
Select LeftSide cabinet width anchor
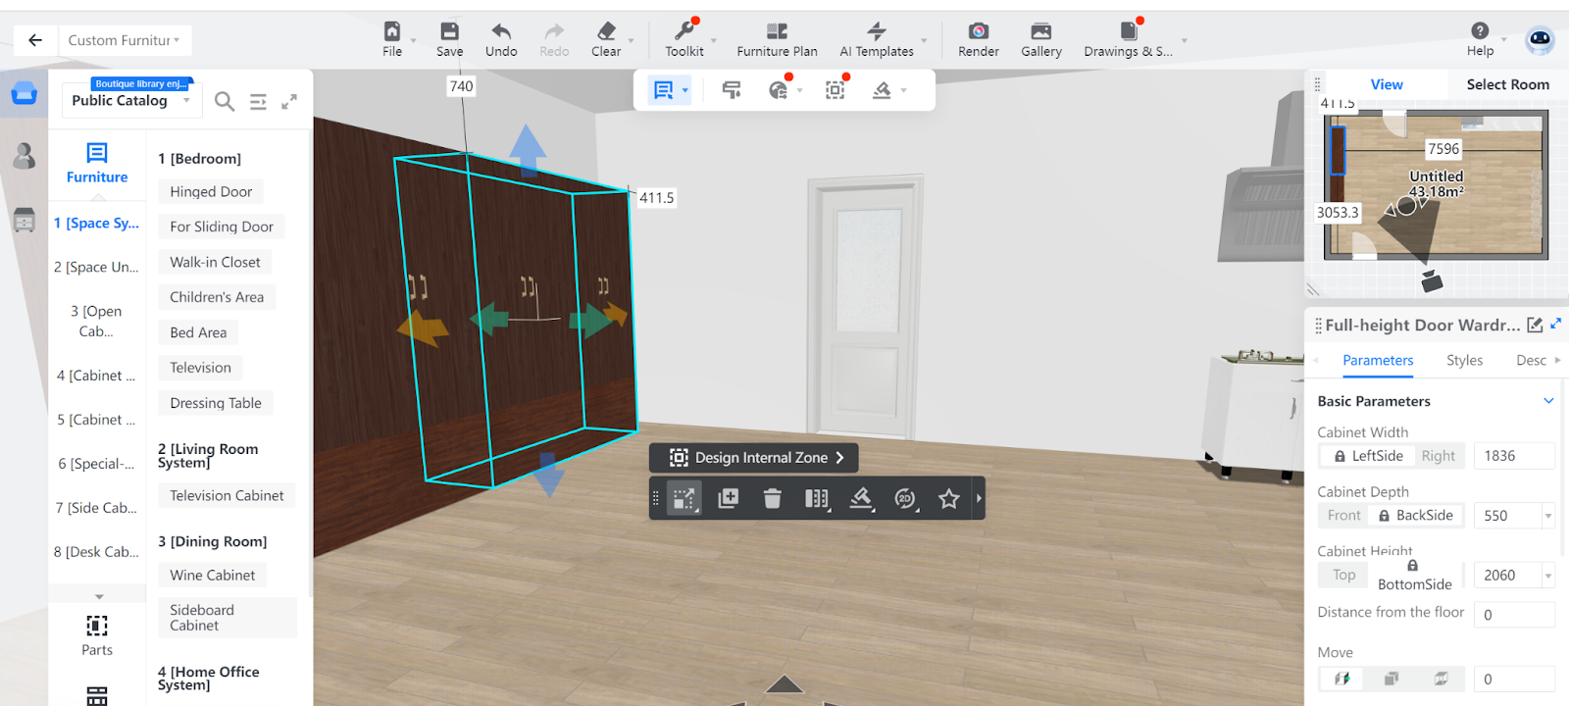1367,456
